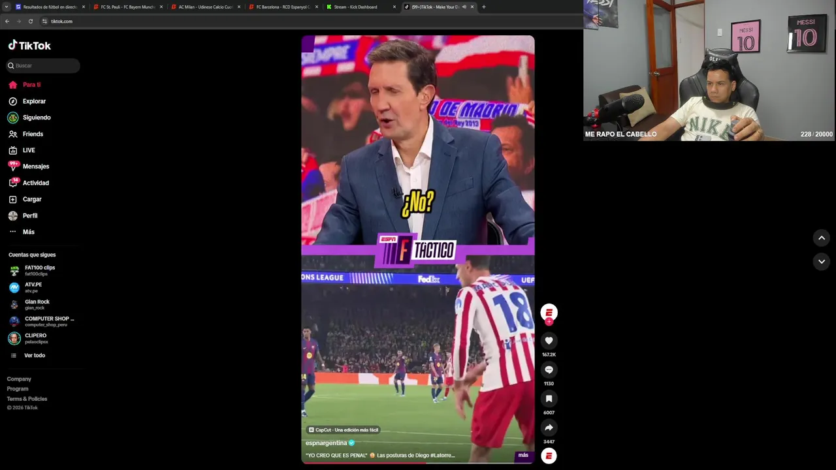Switch to FC St. Pauli - Bayern tab

click(x=127, y=7)
